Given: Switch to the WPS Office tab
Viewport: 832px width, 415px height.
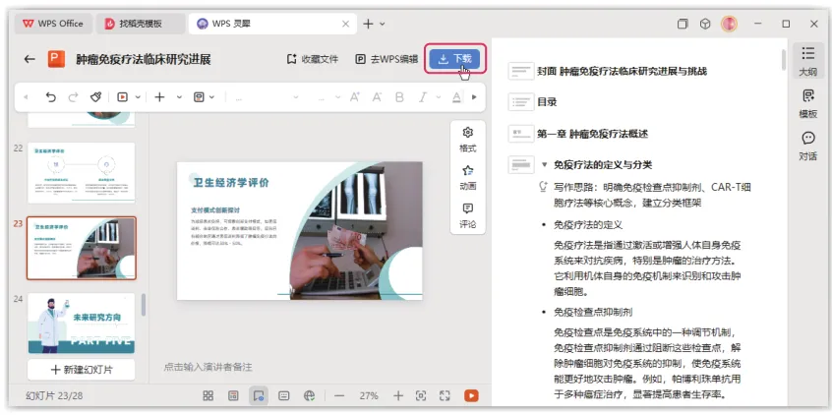Looking at the screenshot, I should point(53,24).
